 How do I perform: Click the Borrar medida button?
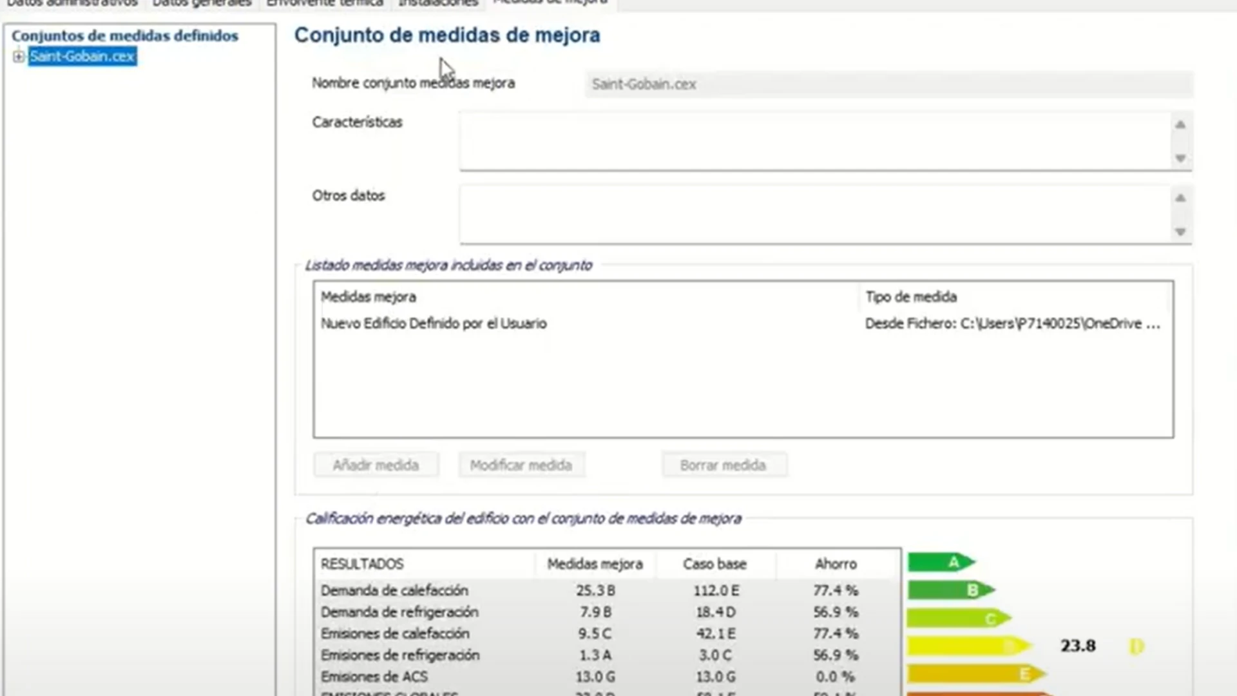724,465
